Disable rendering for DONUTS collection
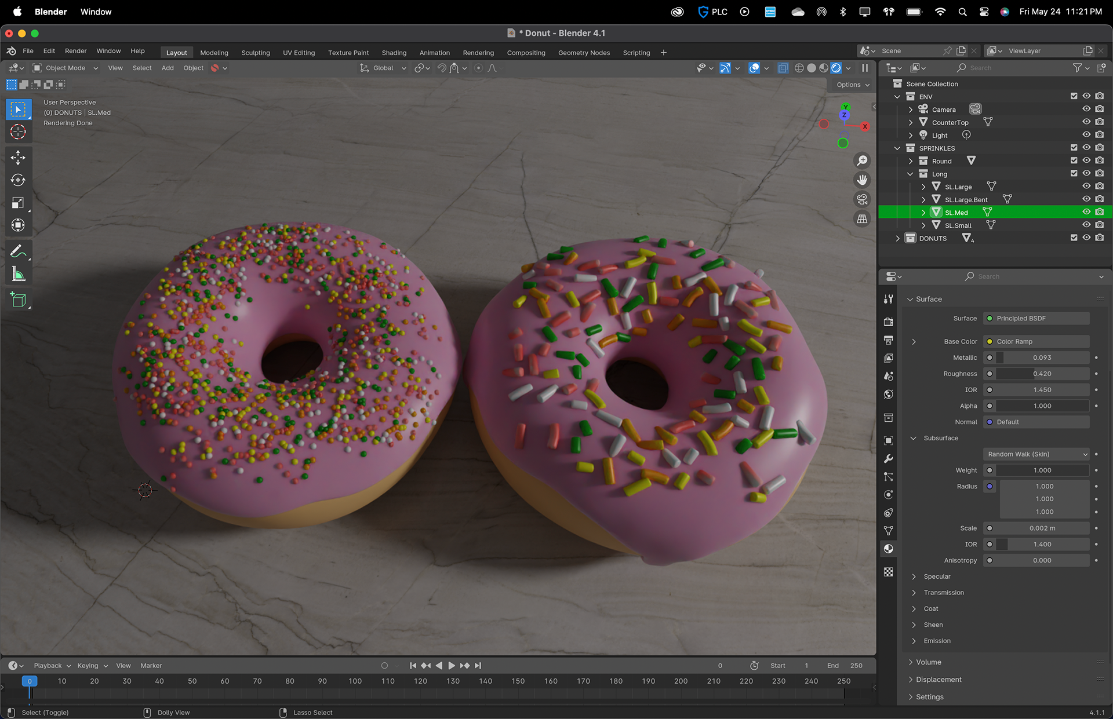This screenshot has height=719, width=1113. click(1100, 238)
